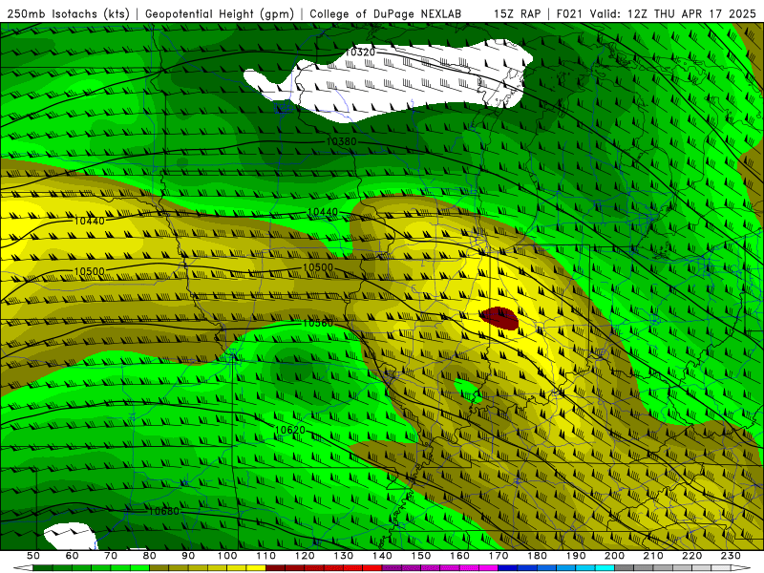Select the 10500 contour label near the map's left edge
This screenshot has width=764, height=573.
(89, 271)
